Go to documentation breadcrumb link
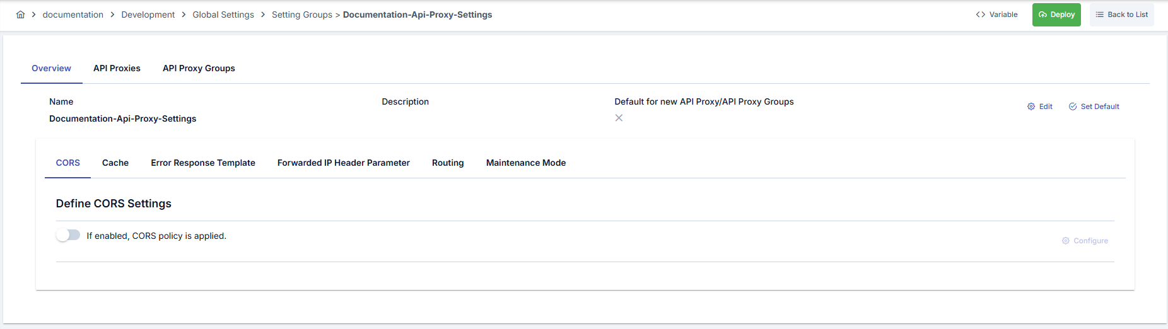Image resolution: width=1168 pixels, height=329 pixels. [73, 14]
